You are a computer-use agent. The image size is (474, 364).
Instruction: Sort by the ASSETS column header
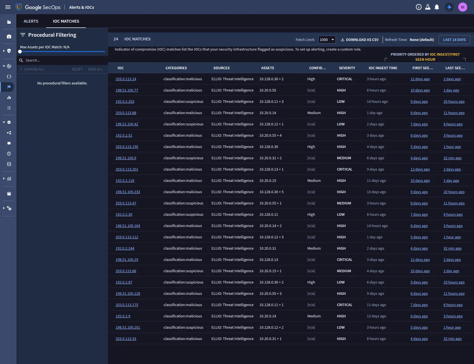point(268,68)
